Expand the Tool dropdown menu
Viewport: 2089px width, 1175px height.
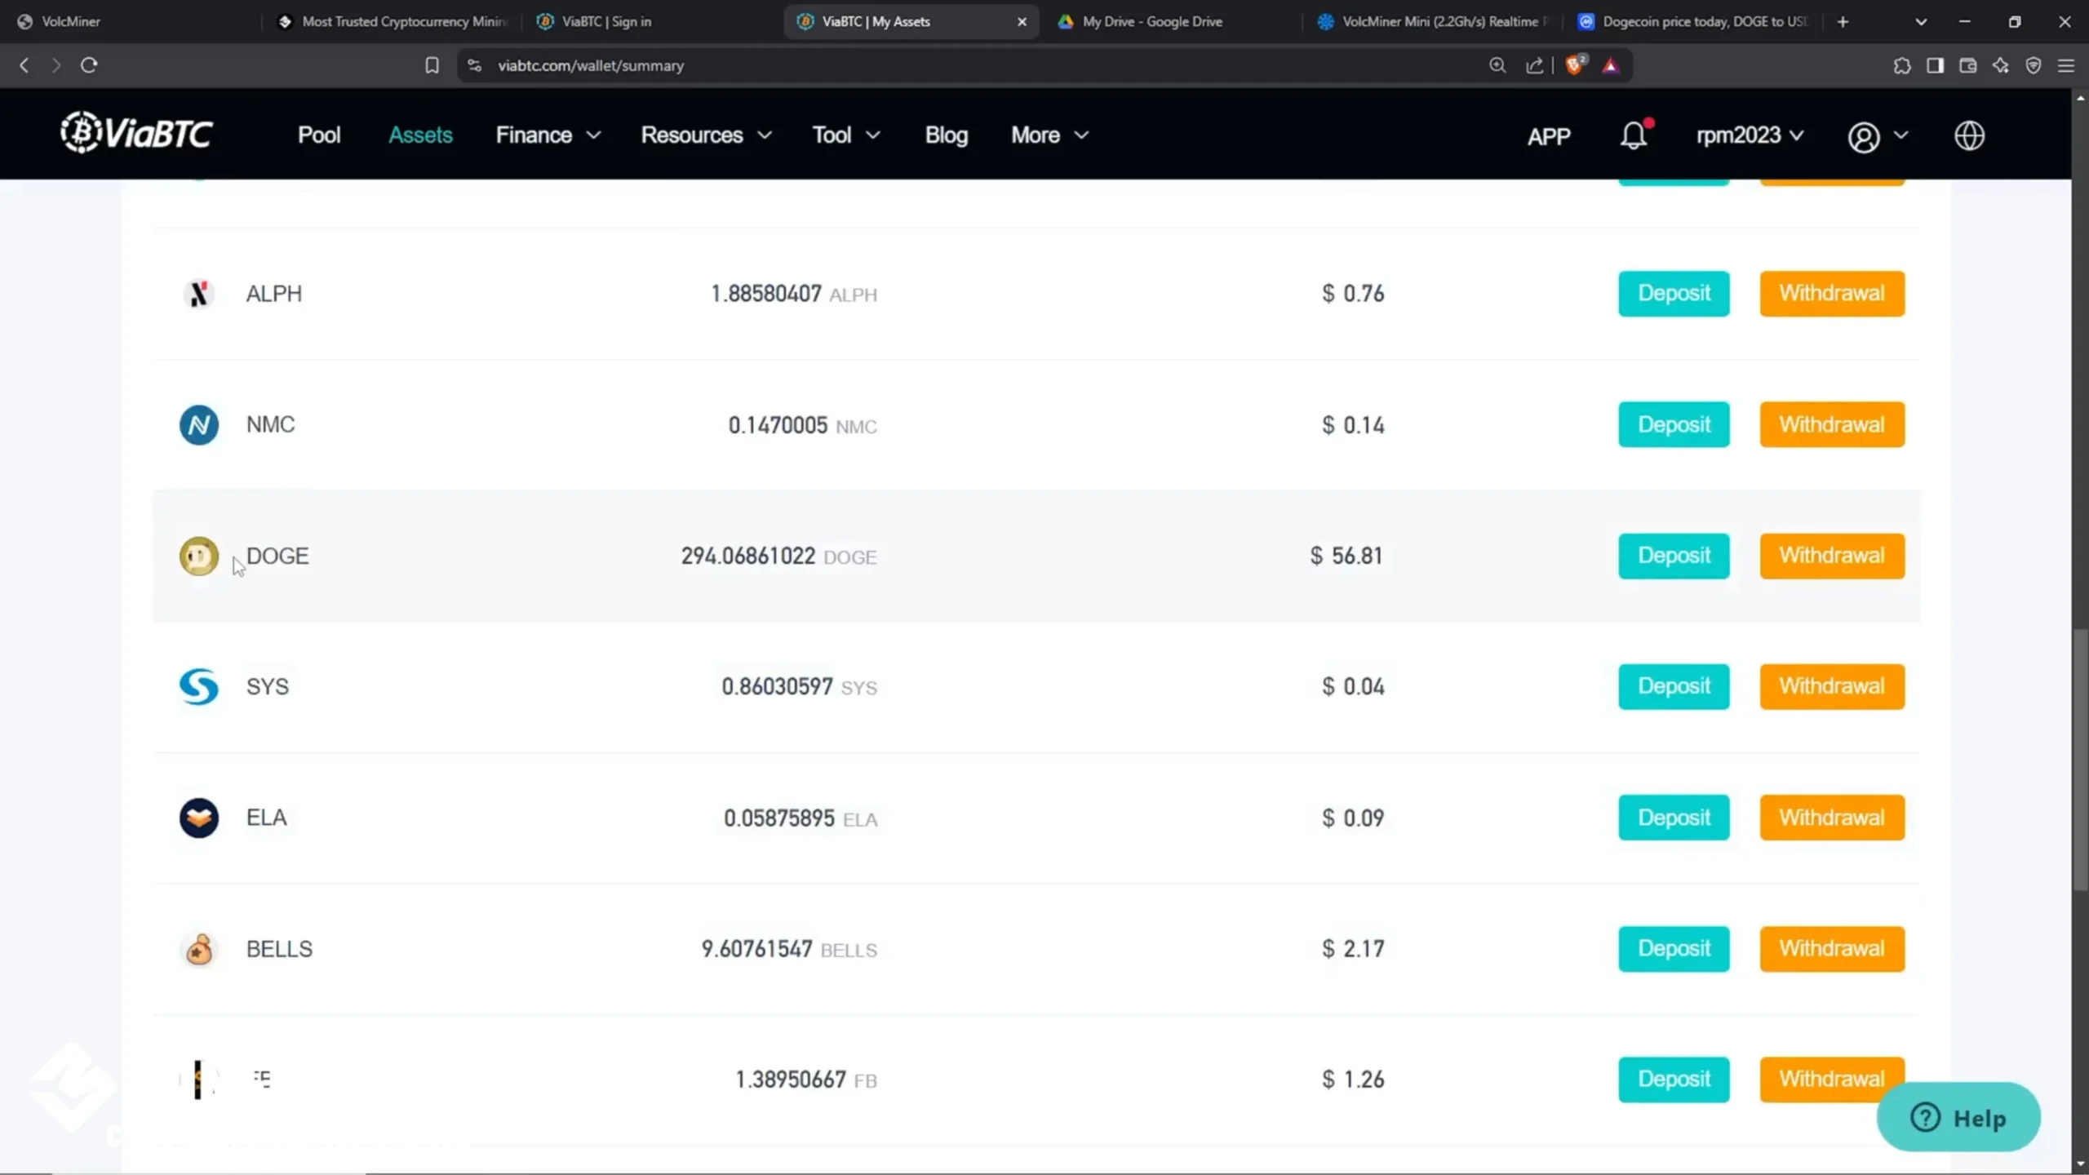click(846, 135)
